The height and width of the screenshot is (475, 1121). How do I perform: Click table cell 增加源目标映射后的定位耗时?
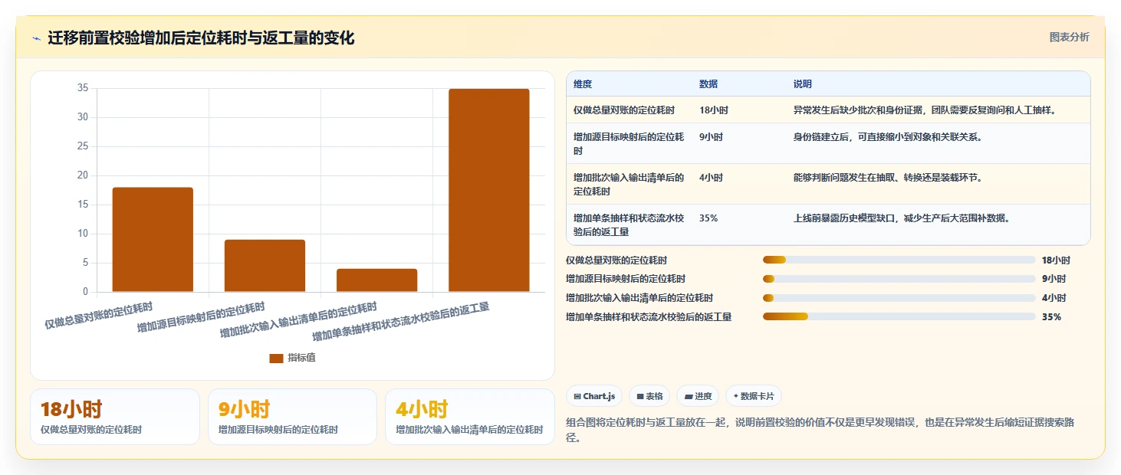tap(629, 144)
